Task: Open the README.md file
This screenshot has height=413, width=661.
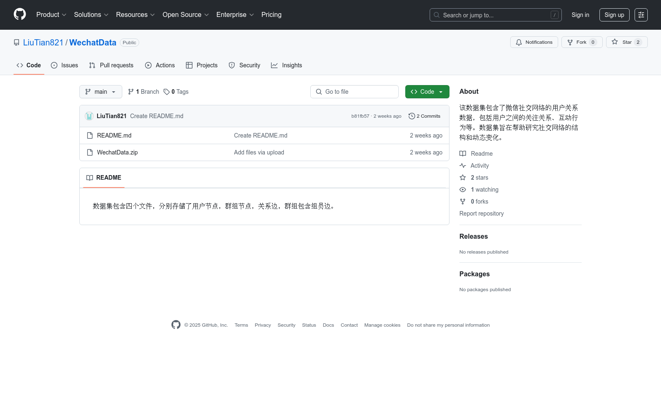Action: (114, 135)
